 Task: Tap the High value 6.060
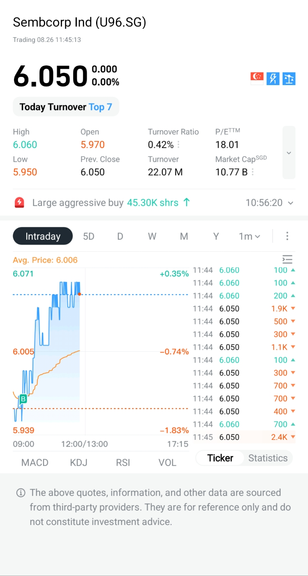(25, 145)
